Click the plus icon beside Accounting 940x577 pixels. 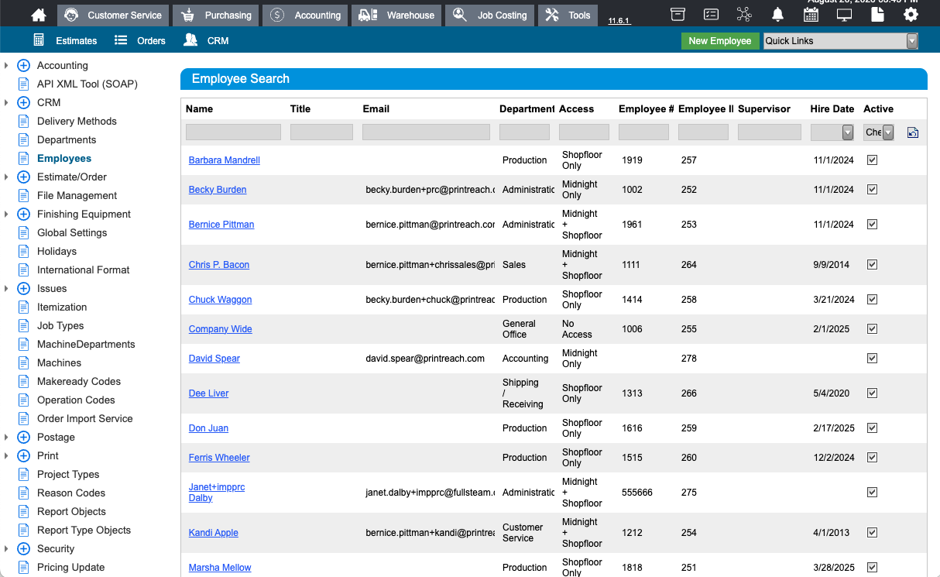[23, 66]
